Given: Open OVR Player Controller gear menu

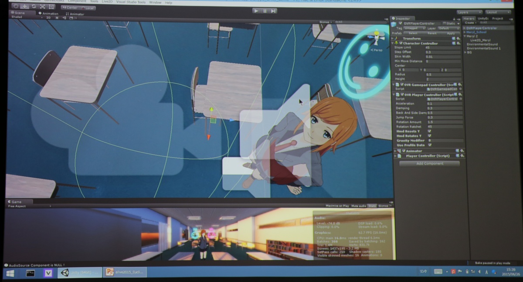Looking at the screenshot, I should point(460,95).
